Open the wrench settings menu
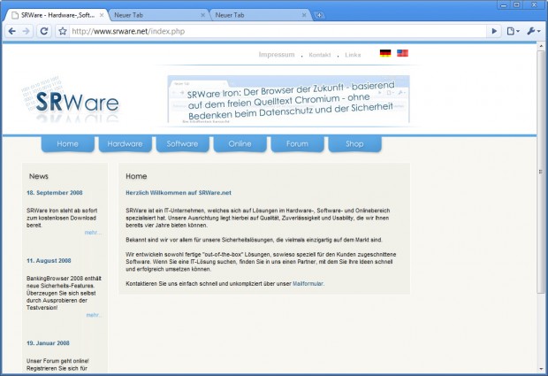 533,31
